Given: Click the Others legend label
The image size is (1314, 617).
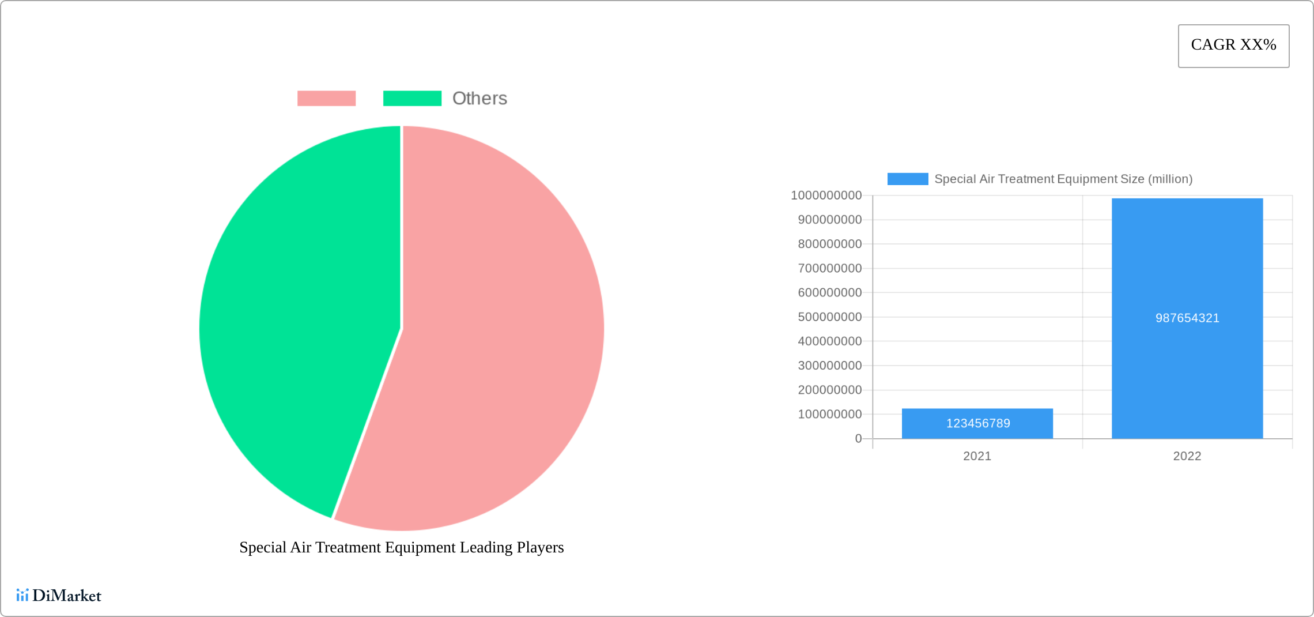Looking at the screenshot, I should [479, 99].
